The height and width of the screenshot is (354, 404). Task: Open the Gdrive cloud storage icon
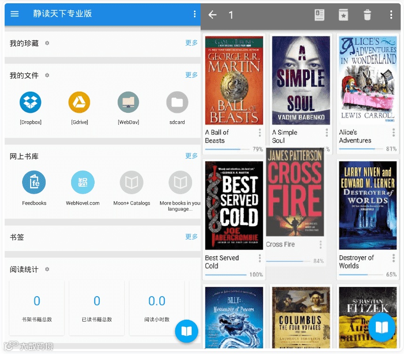click(x=80, y=102)
